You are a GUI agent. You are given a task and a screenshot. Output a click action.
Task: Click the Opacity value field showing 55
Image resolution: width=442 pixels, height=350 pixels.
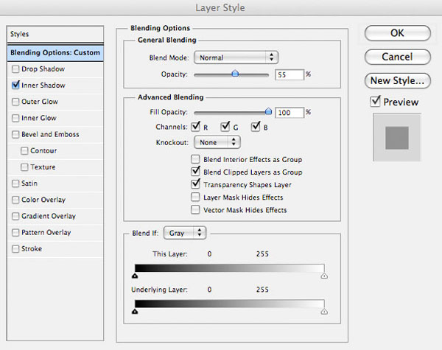click(290, 74)
